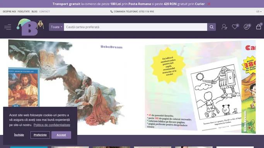Click 'Comanda telefonic: 0752 116 995' text
Image resolution: width=264 pixels, height=148 pixels.
click(134, 12)
